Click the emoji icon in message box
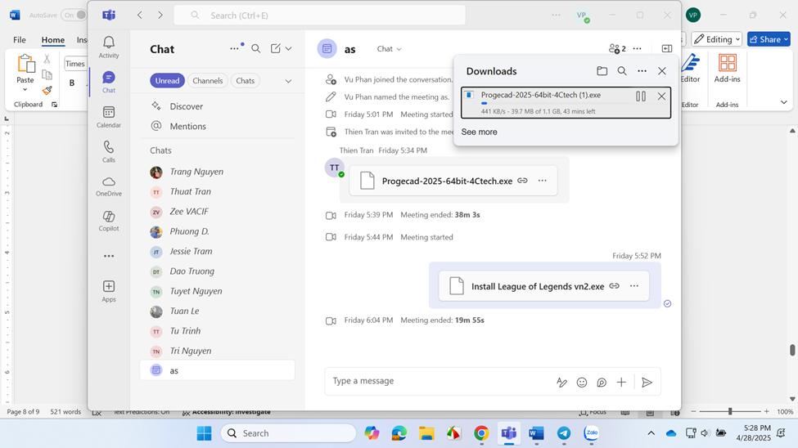The height and width of the screenshot is (448, 798). 582,383
